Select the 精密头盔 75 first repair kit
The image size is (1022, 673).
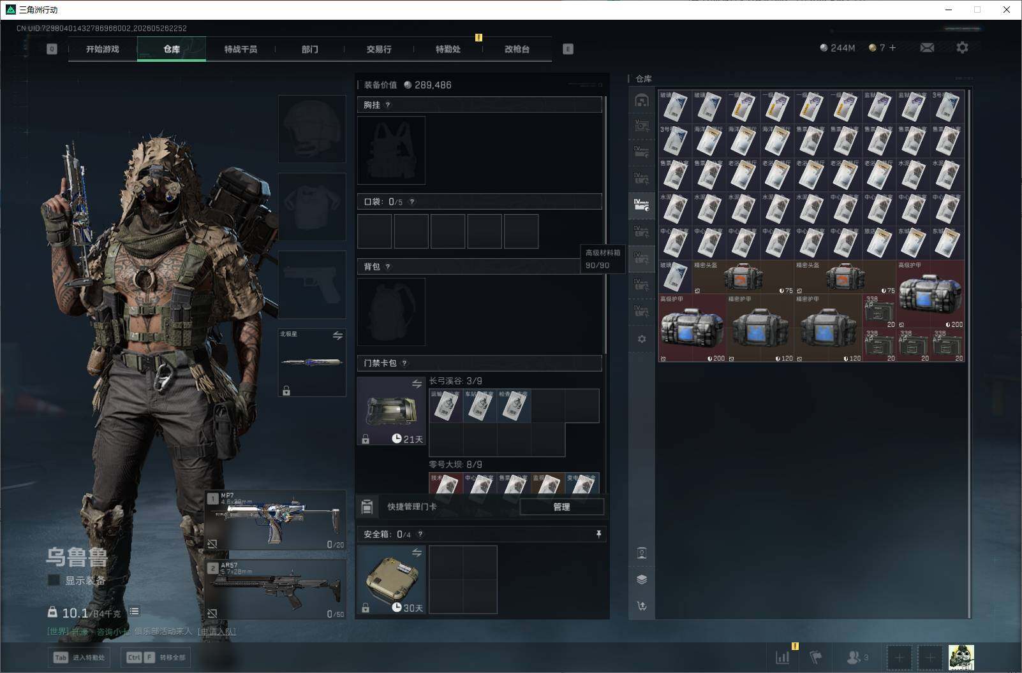click(743, 277)
